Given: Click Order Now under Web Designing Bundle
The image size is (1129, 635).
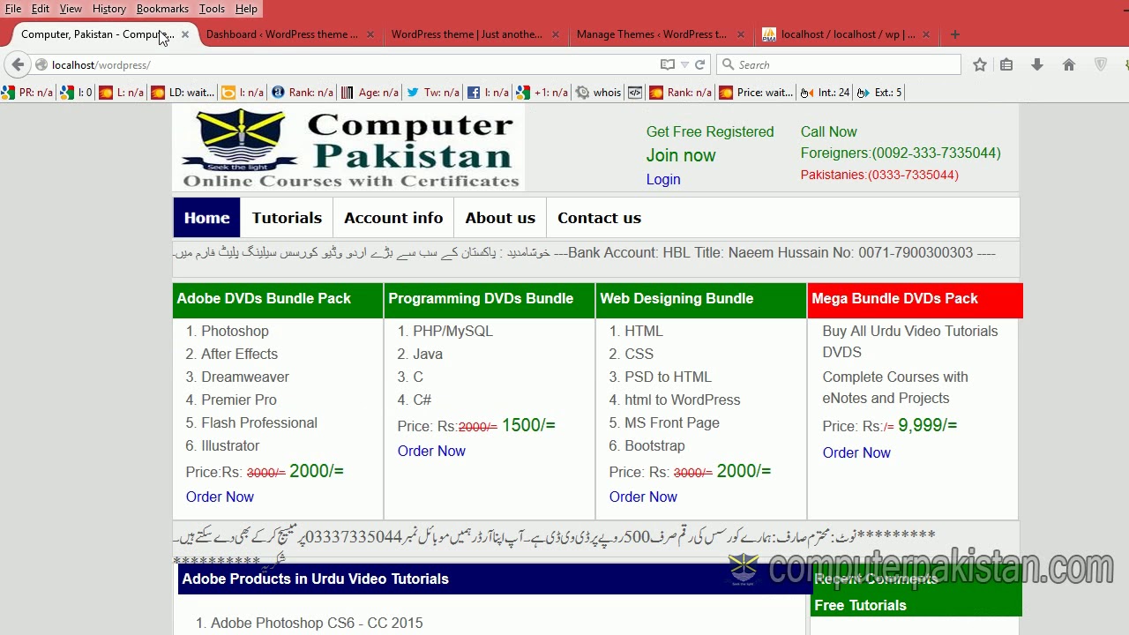Looking at the screenshot, I should click(x=643, y=497).
